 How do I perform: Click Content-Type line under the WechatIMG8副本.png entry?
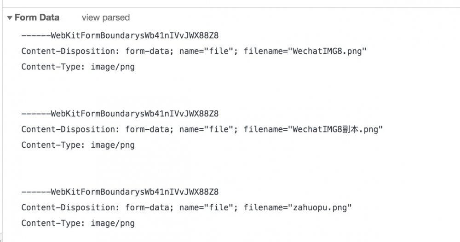(x=78, y=145)
